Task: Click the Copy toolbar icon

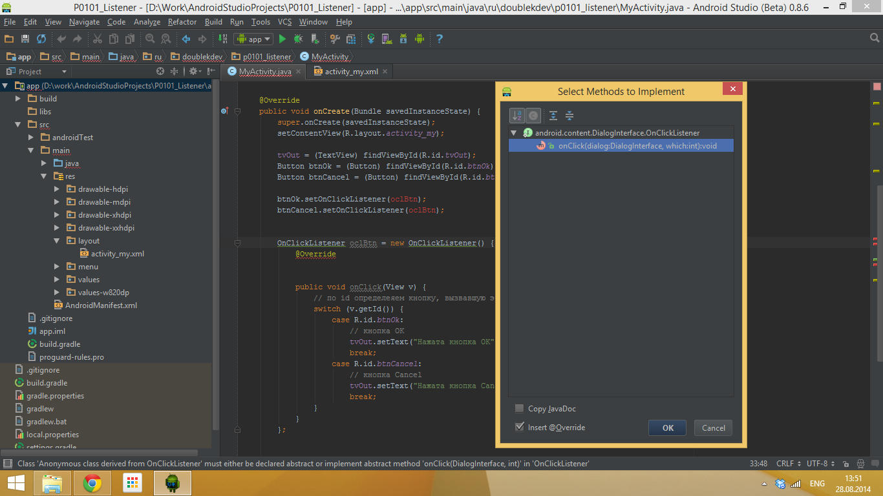Action: 114,39
